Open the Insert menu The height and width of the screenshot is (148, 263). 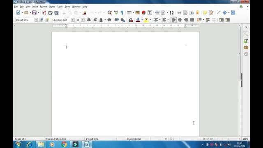35,7
